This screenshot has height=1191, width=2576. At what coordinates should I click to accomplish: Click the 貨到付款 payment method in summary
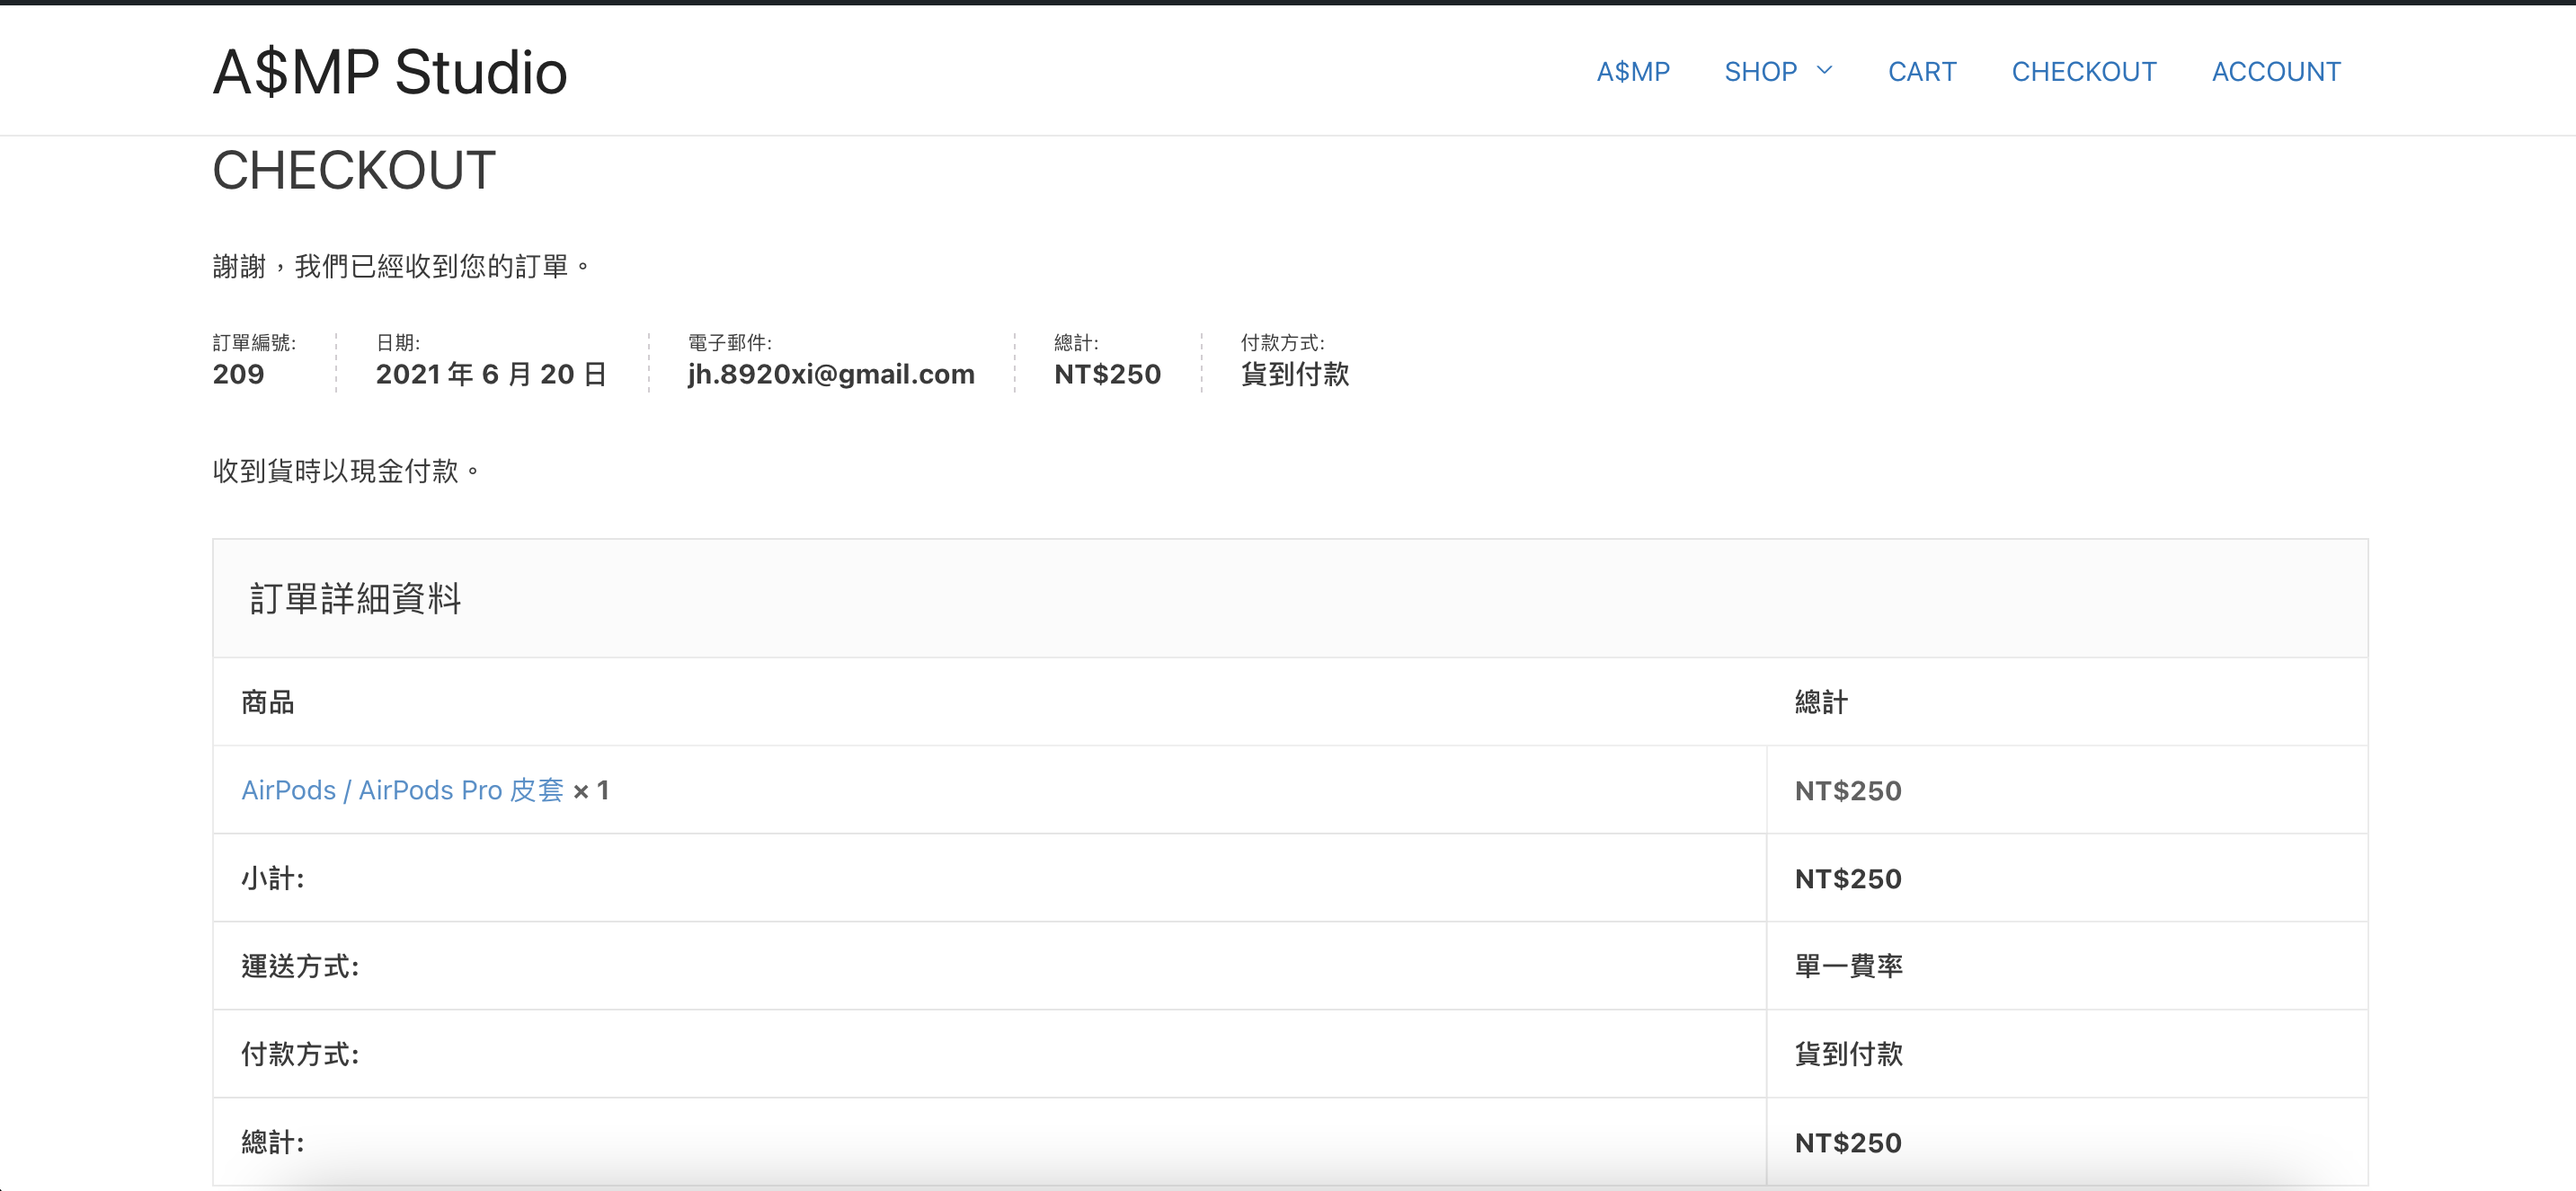point(1294,375)
